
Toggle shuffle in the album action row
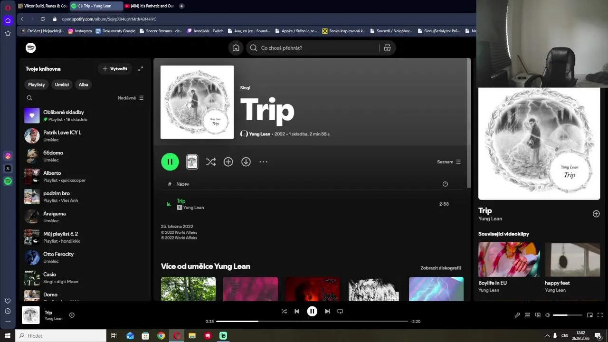click(211, 162)
